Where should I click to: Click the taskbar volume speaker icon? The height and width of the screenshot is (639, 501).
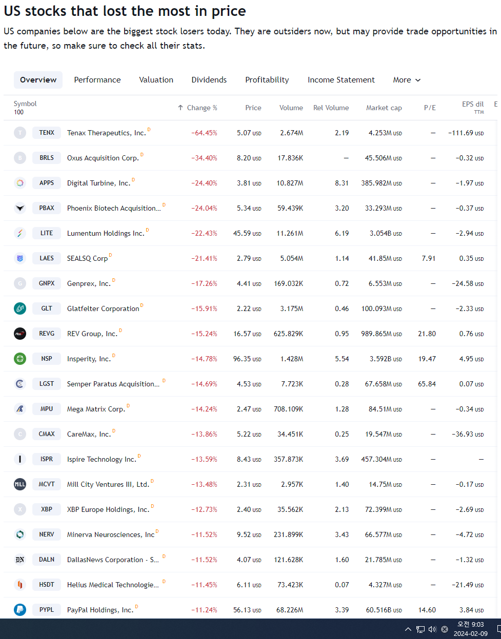coord(432,629)
